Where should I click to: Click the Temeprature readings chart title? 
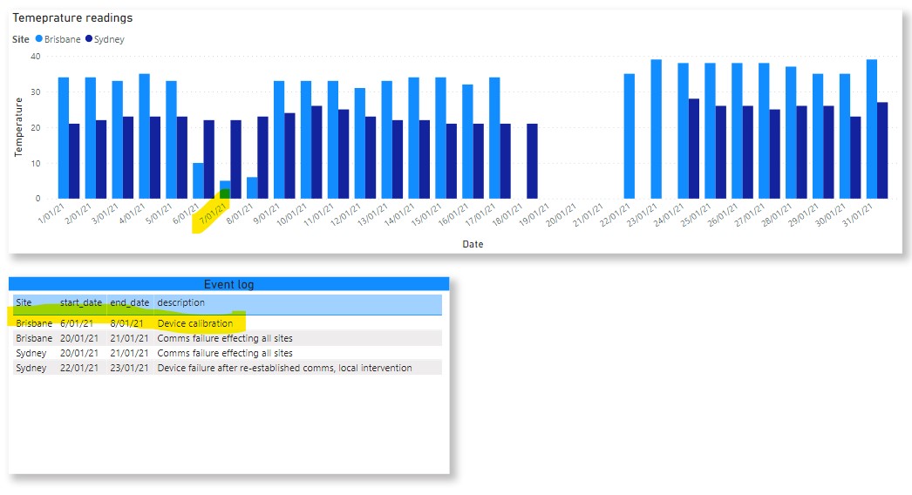click(x=72, y=17)
